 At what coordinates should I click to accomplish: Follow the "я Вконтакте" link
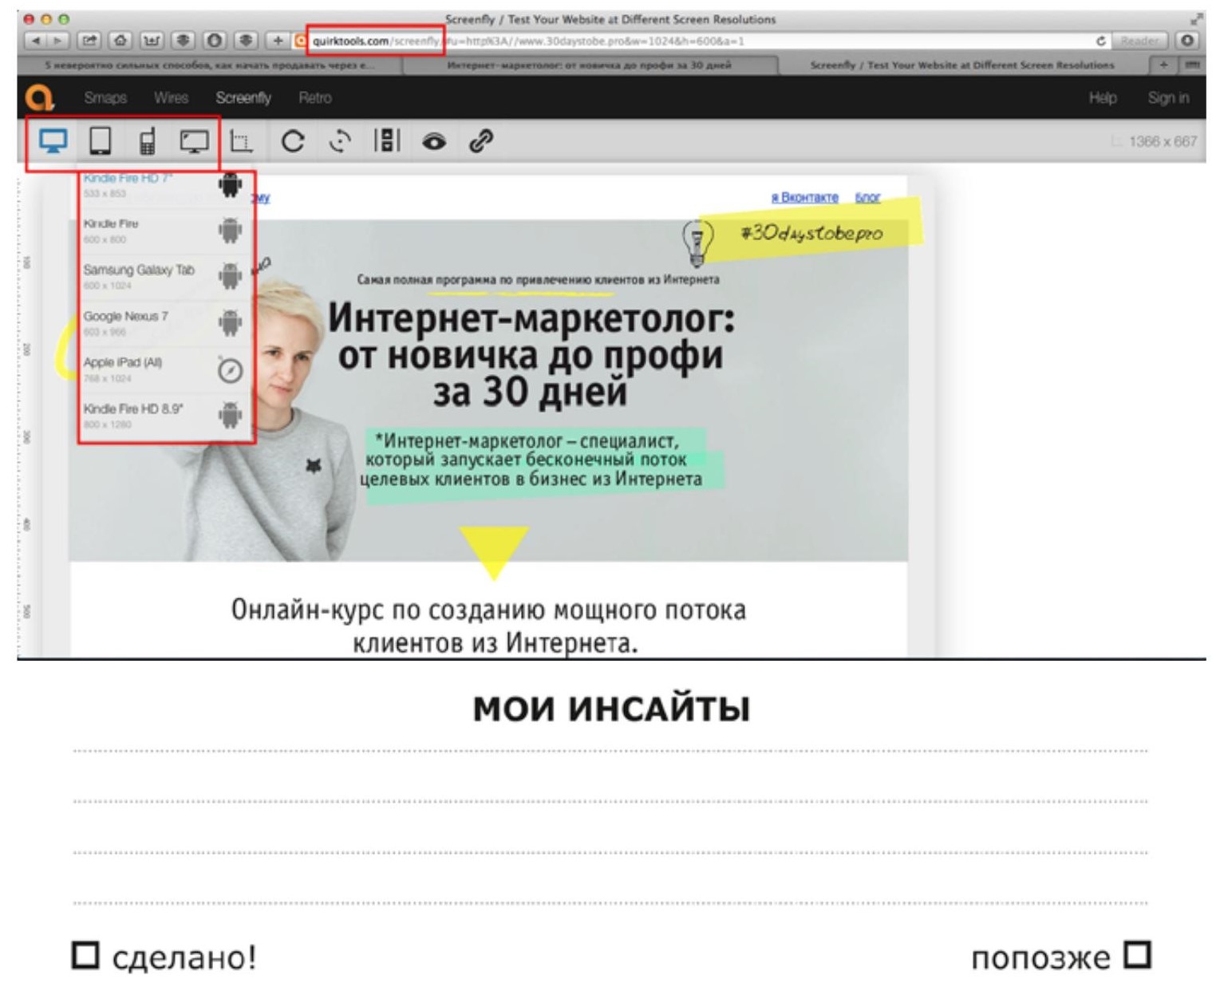[804, 197]
